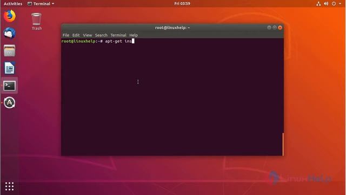Click the terminal window scrollbar
Image resolution: width=346 pixels, height=195 pixels.
[283, 144]
